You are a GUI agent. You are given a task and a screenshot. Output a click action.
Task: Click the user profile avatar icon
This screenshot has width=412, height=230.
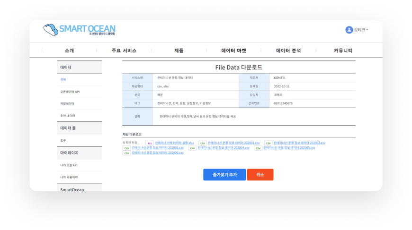point(349,30)
